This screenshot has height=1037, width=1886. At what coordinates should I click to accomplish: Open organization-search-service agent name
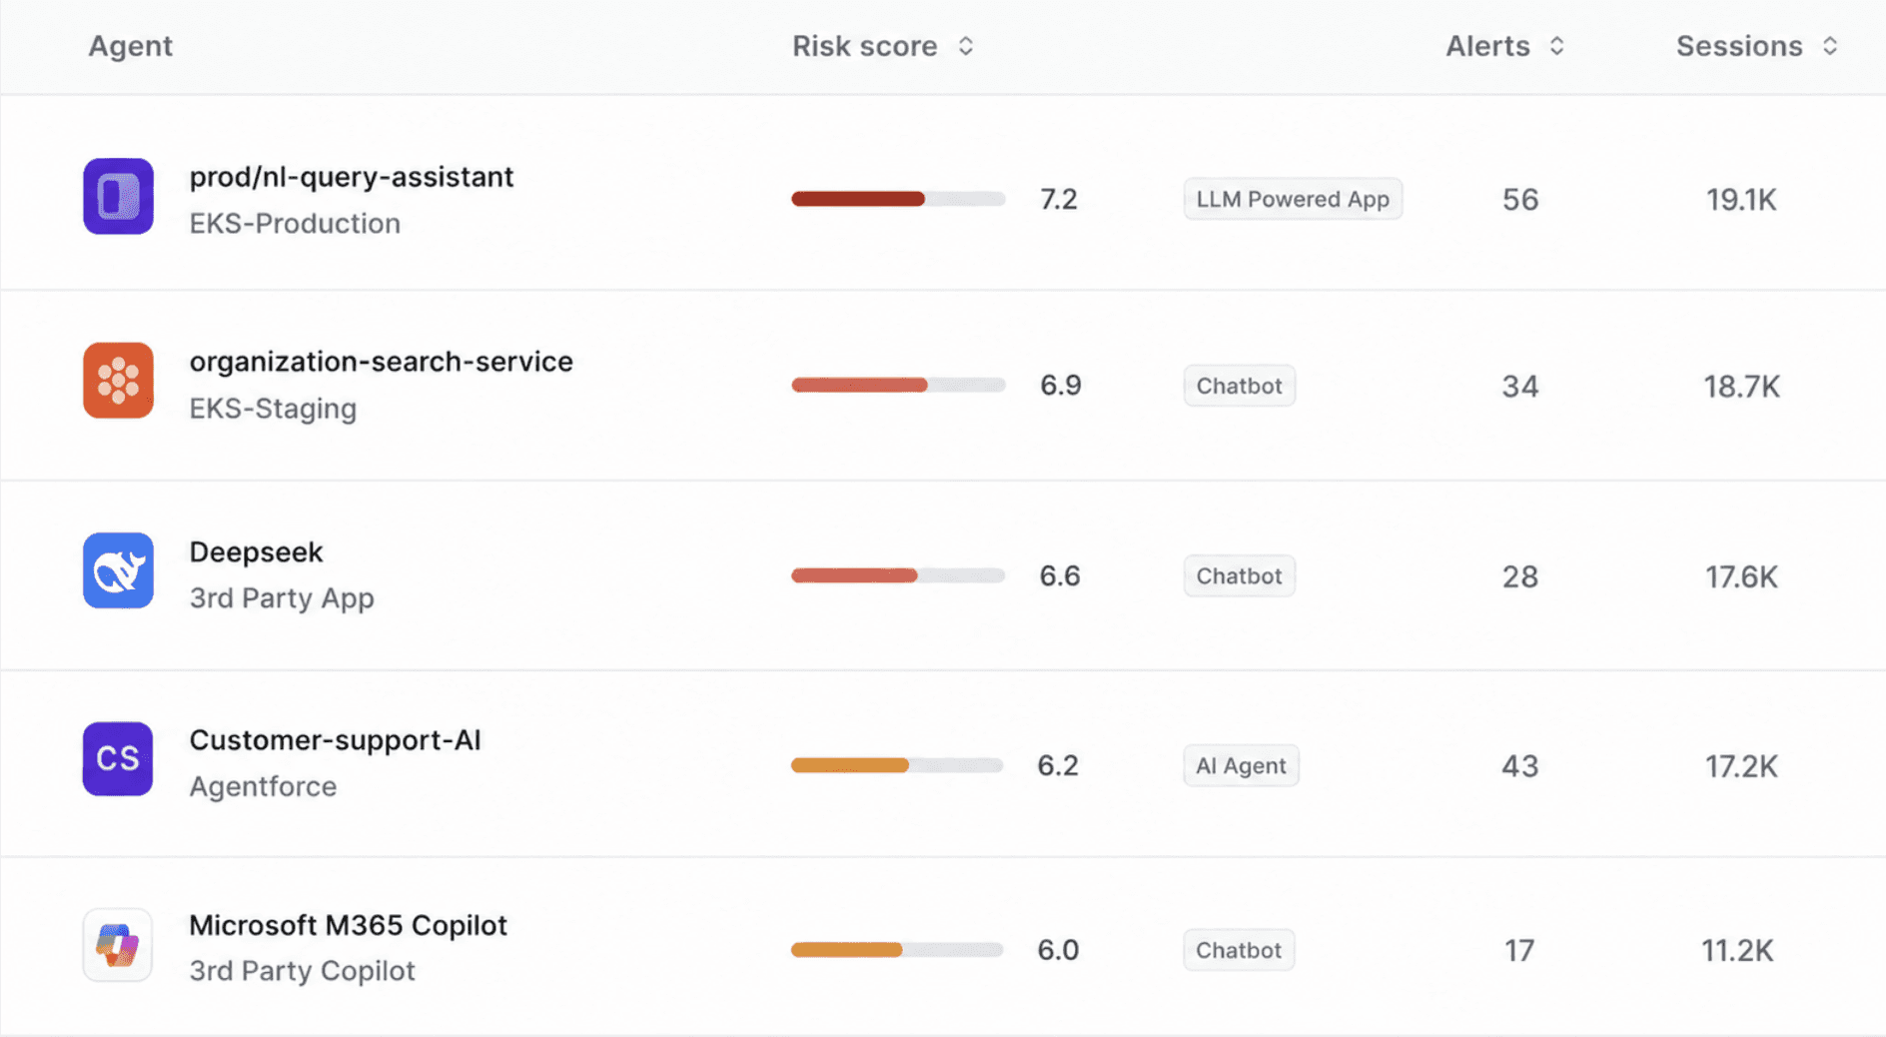tap(382, 362)
